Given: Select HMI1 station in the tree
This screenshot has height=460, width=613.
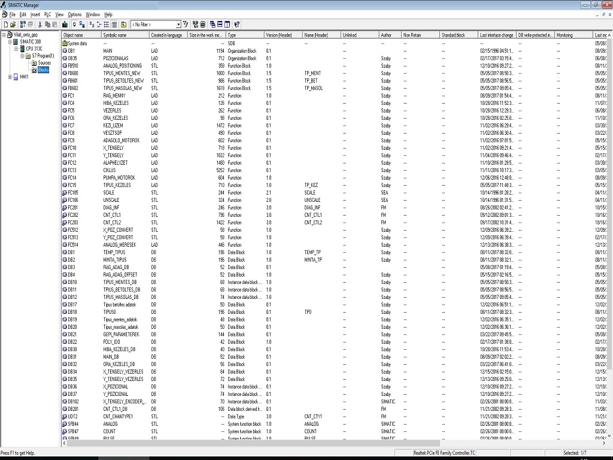Looking at the screenshot, I should click(x=21, y=77).
